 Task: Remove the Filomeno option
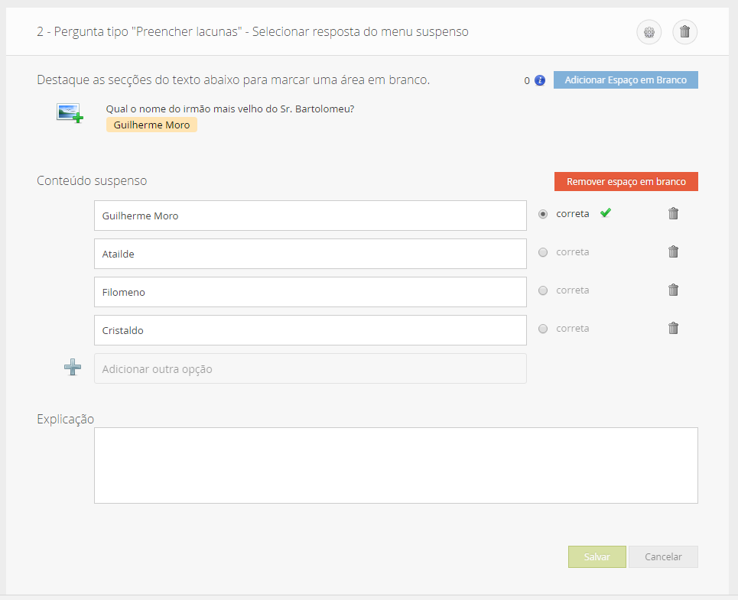point(673,290)
